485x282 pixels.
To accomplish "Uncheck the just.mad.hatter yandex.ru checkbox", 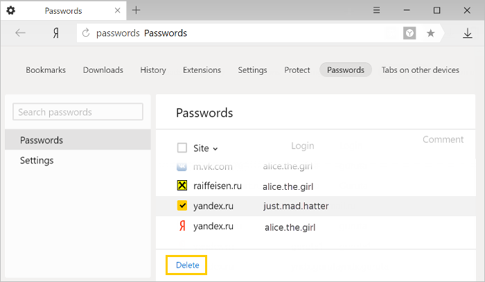I will pos(182,206).
